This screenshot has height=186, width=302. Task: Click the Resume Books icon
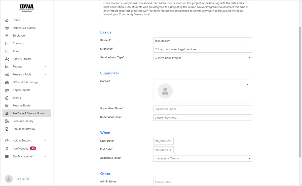click(x=7, y=106)
